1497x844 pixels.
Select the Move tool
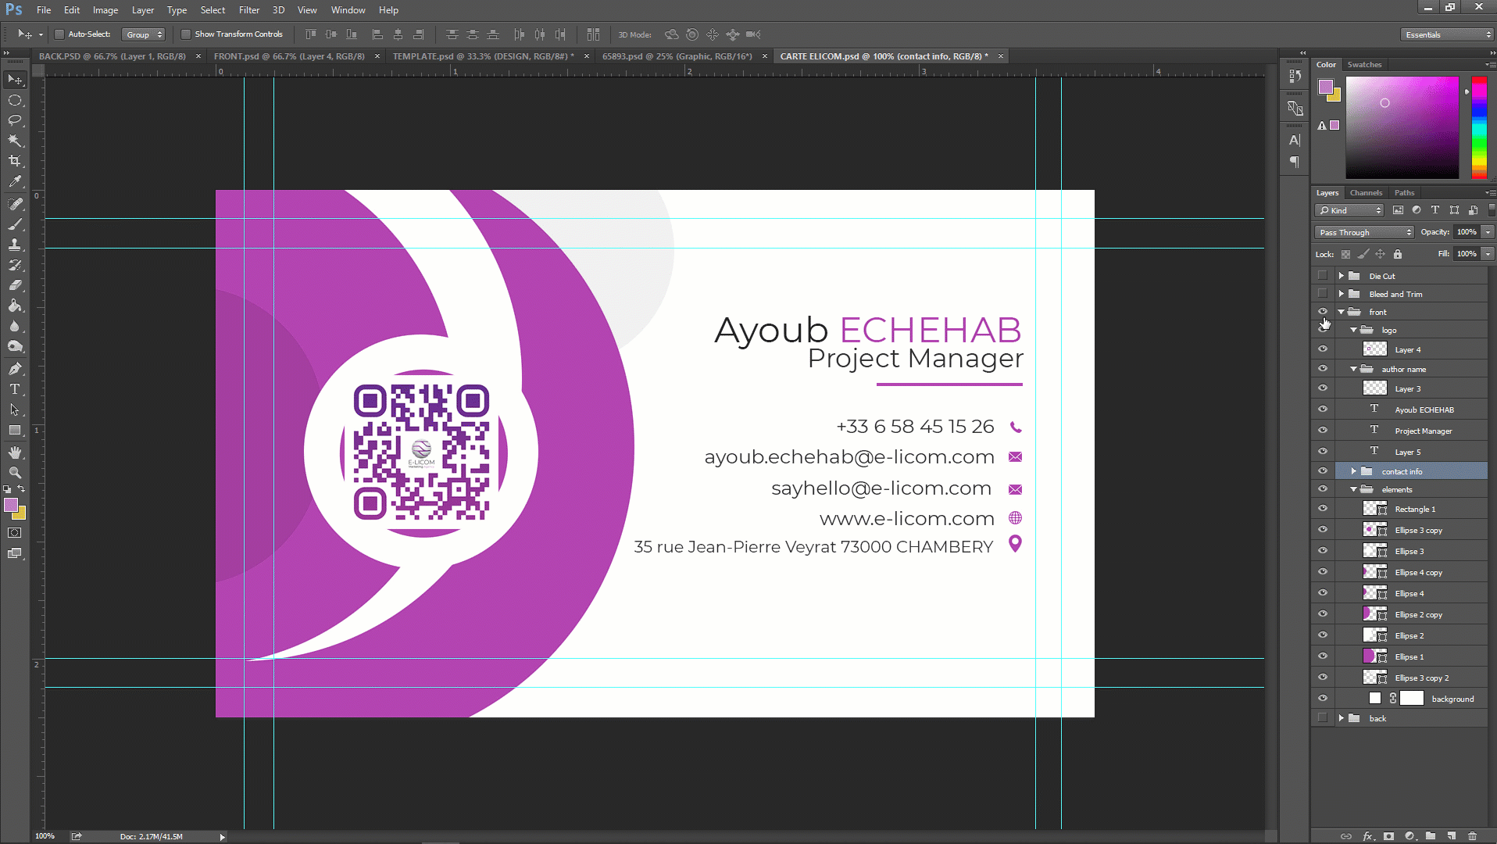point(15,80)
